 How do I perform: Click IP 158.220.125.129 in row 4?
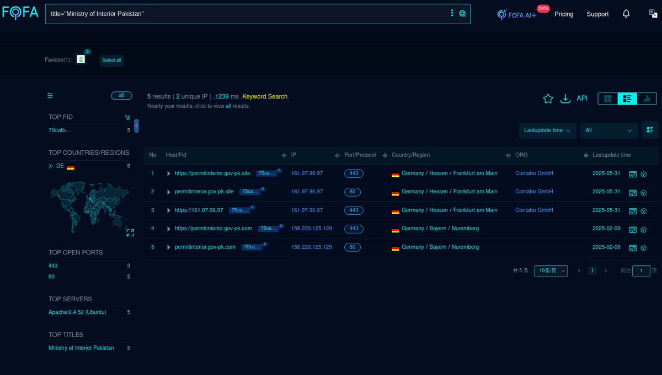point(312,229)
